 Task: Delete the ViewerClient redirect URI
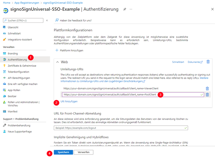coord(207,88)
